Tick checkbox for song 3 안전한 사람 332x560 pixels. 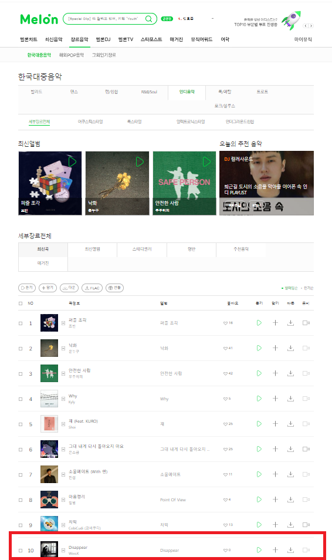click(21, 373)
